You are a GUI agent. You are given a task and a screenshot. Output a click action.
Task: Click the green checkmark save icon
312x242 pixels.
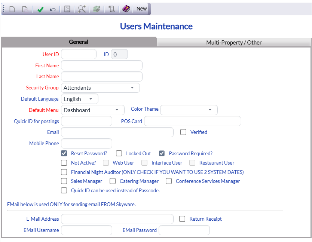[40, 9]
